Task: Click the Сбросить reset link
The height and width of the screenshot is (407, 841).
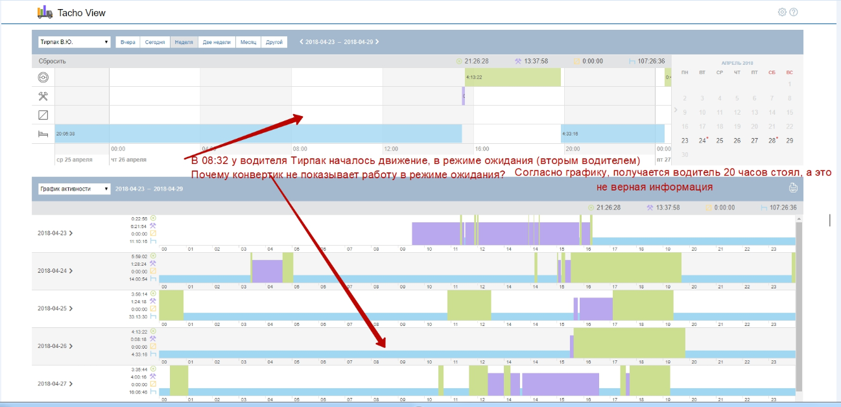Action: (52, 61)
